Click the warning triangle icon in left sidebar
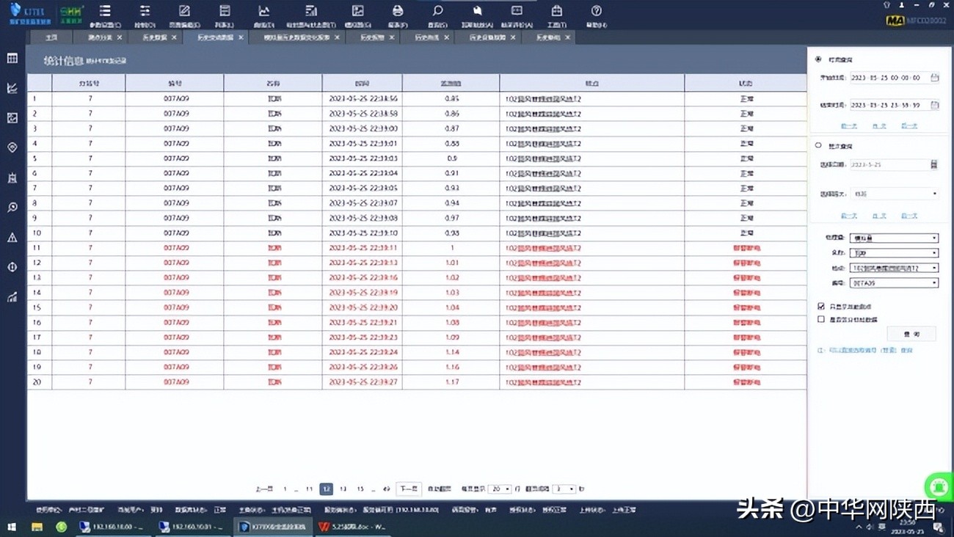954x537 pixels. (12, 238)
